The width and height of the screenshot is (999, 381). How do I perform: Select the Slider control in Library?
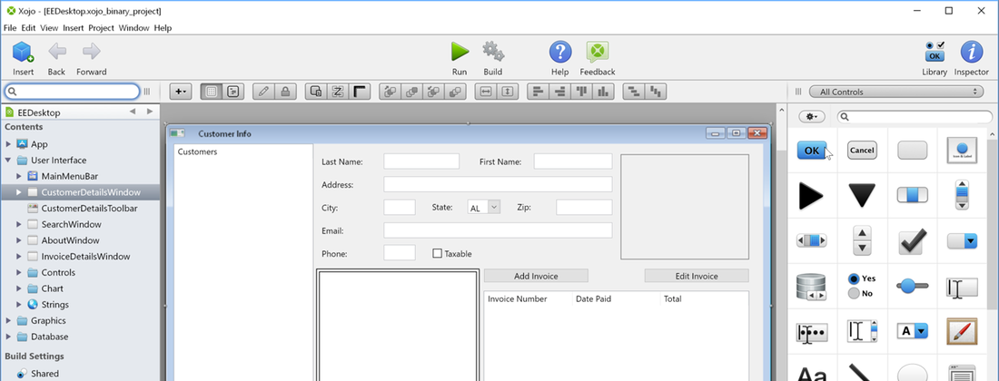912,287
